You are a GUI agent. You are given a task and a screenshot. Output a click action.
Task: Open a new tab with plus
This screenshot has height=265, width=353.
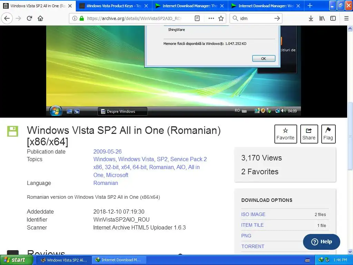[310, 6]
